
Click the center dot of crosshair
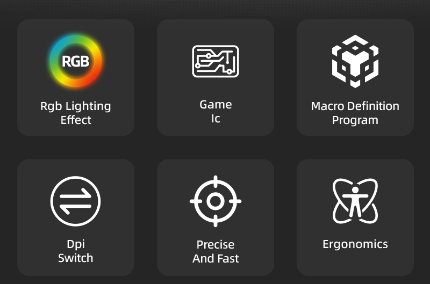click(x=216, y=201)
